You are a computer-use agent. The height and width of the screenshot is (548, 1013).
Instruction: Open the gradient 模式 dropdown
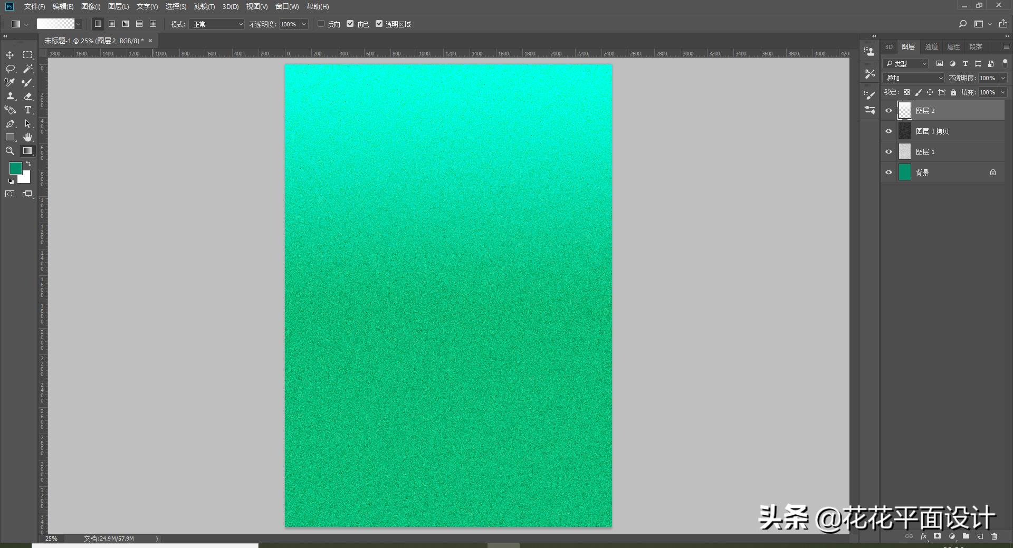[x=217, y=24]
